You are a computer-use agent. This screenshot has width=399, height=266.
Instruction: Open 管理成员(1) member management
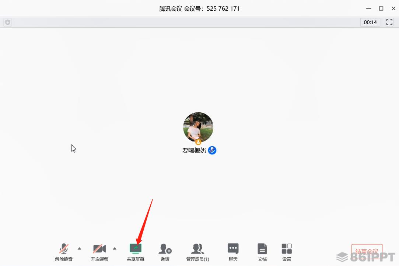click(x=197, y=249)
